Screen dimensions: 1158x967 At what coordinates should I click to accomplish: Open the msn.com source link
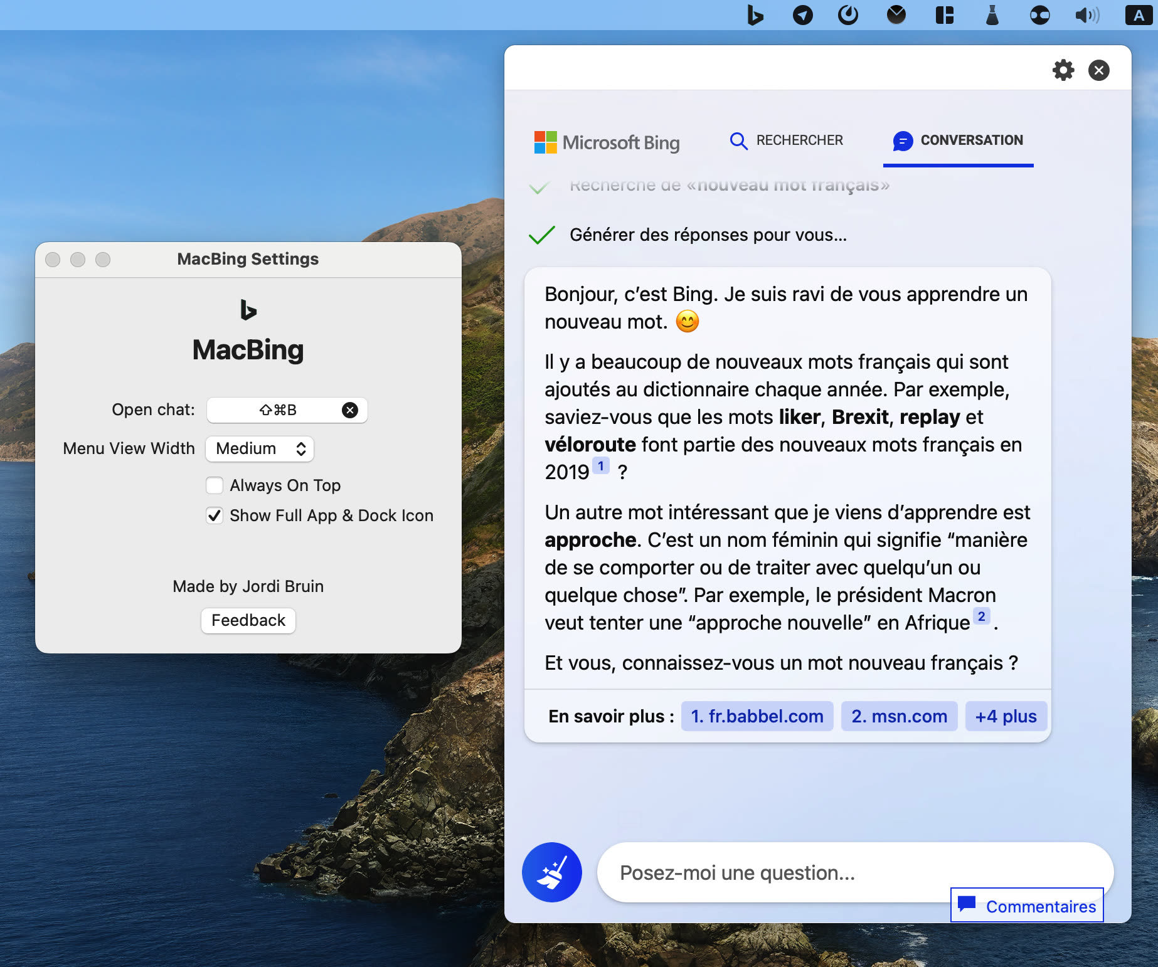click(899, 716)
